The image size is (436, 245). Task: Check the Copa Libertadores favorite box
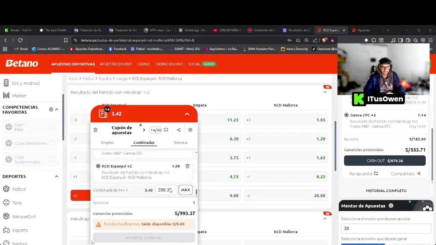(52, 143)
